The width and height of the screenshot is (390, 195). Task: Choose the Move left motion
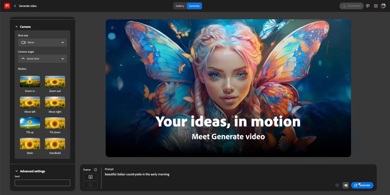pyautogui.click(x=30, y=102)
